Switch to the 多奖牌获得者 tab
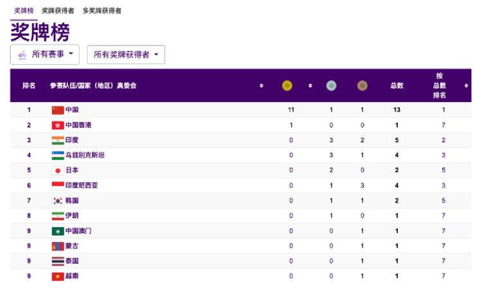This screenshot has width=482, height=283. coord(102,11)
